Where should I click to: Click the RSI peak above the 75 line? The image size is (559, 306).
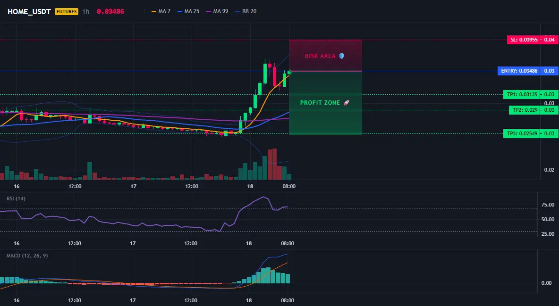263,197
